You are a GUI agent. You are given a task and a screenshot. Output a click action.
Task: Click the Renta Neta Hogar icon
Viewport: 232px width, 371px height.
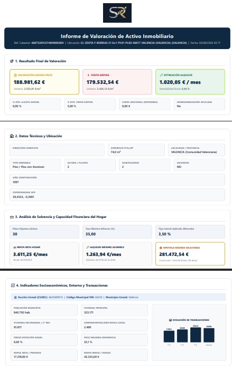click(x=15, y=248)
